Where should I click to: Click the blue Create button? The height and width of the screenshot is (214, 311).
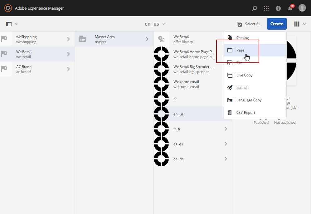277,24
